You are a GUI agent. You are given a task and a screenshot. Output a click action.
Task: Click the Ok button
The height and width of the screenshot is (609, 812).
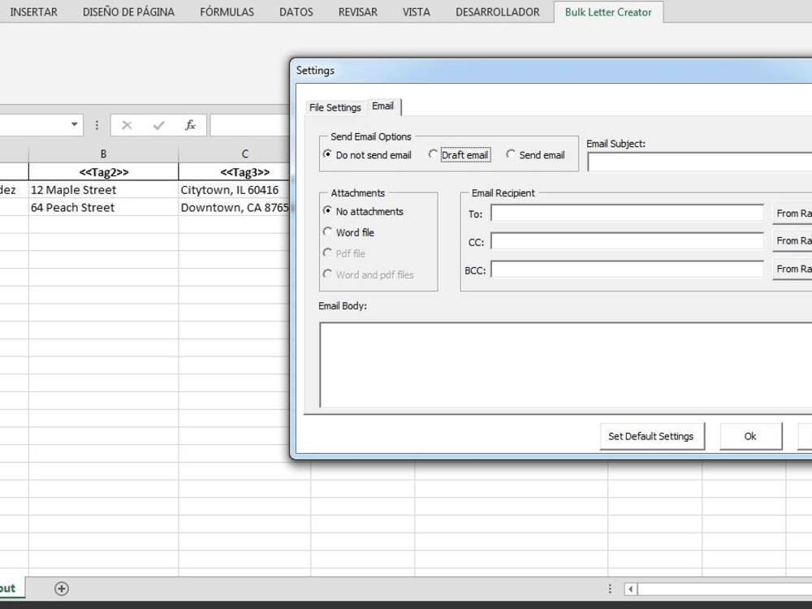[x=749, y=436]
